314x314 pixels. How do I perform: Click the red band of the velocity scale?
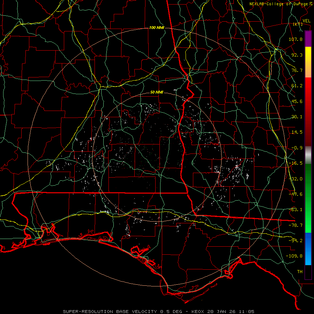click(x=308, y=112)
